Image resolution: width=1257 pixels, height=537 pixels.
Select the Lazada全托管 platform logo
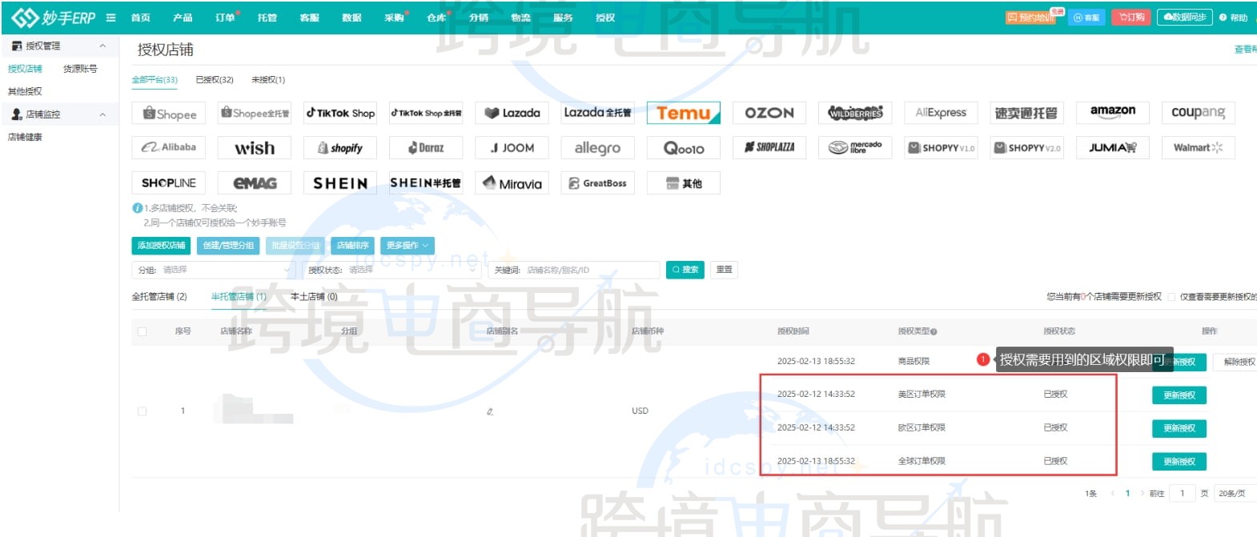tap(597, 113)
